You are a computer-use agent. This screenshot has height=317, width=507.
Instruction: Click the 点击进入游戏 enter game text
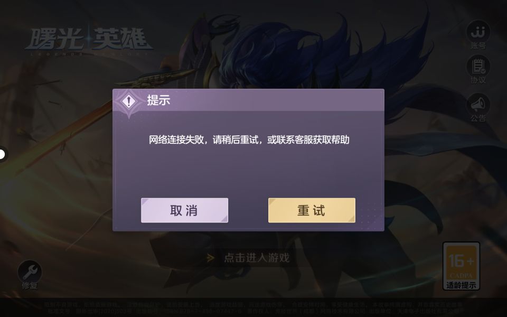click(257, 258)
